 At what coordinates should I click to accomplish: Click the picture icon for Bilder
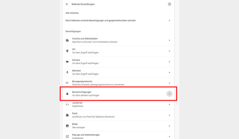pos(67,126)
